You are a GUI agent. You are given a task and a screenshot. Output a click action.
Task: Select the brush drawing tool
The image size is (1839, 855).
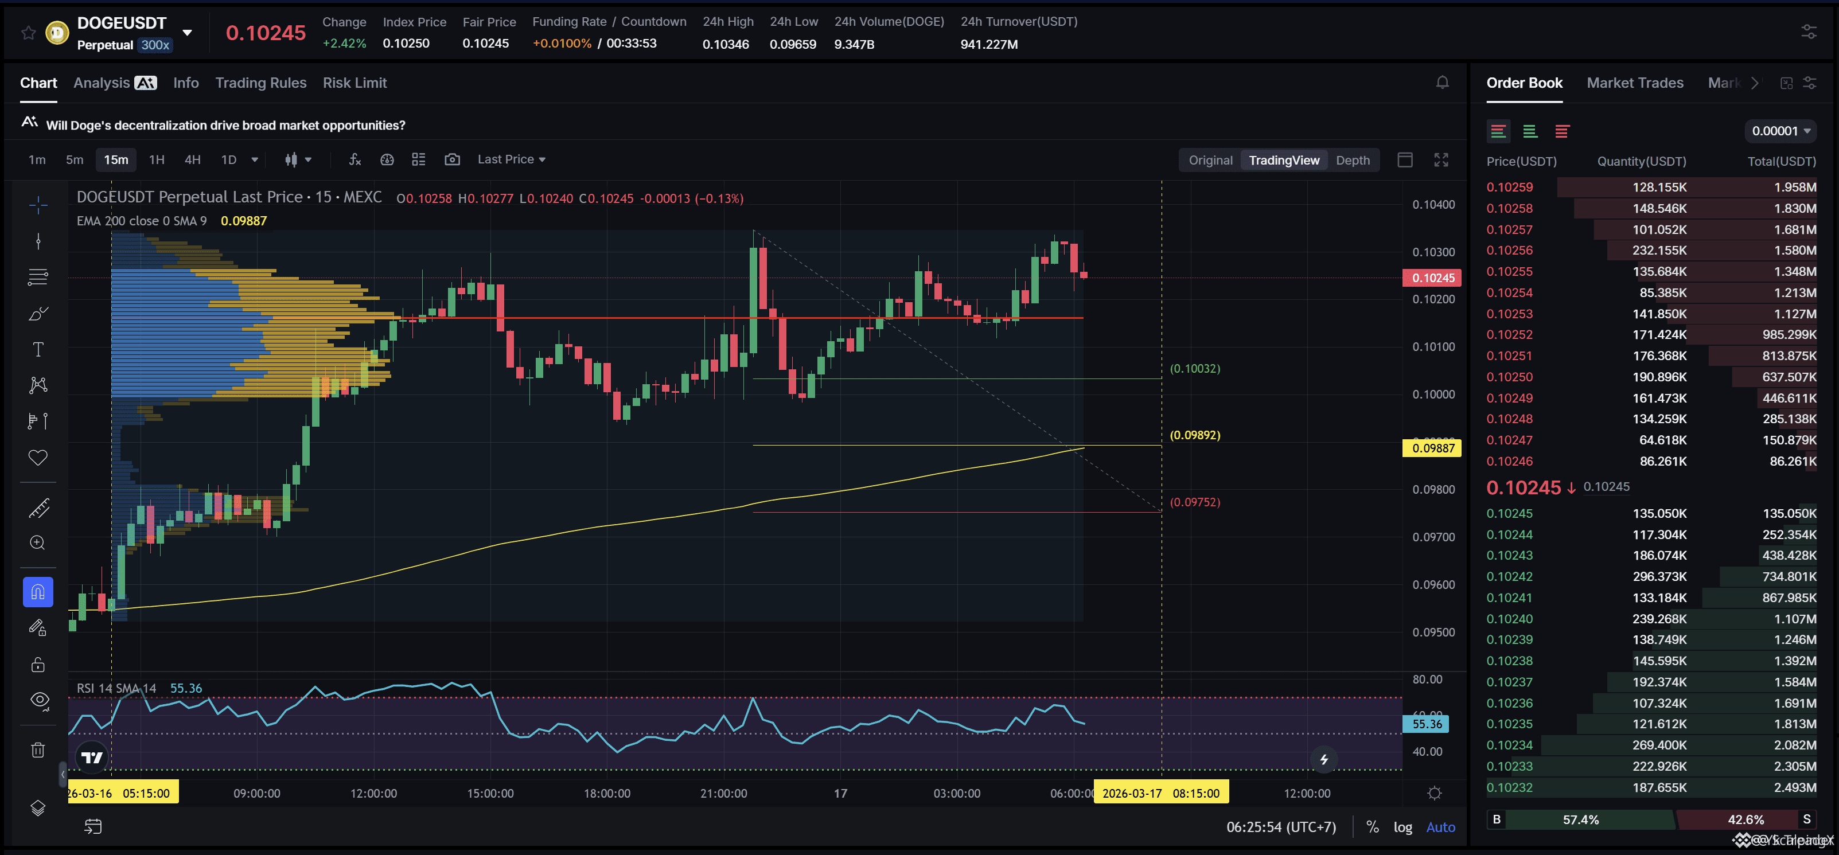tap(38, 313)
